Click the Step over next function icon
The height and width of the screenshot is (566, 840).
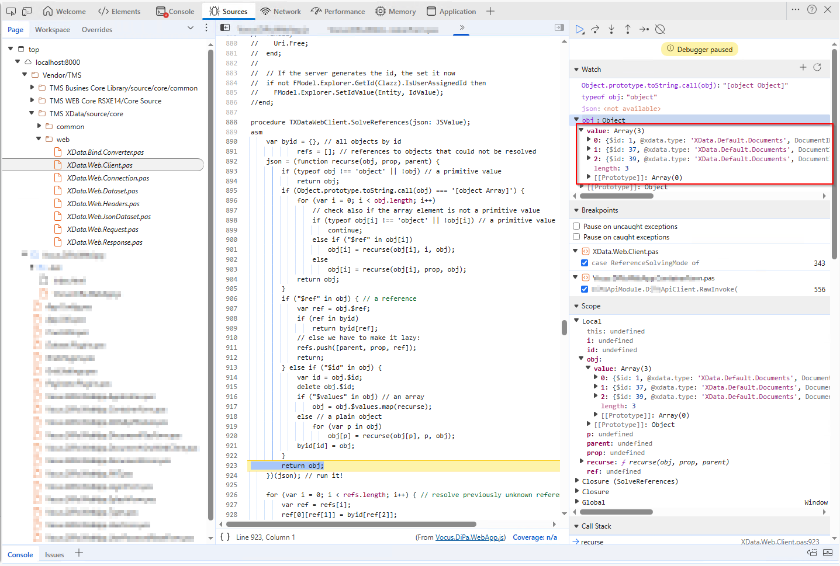point(595,29)
